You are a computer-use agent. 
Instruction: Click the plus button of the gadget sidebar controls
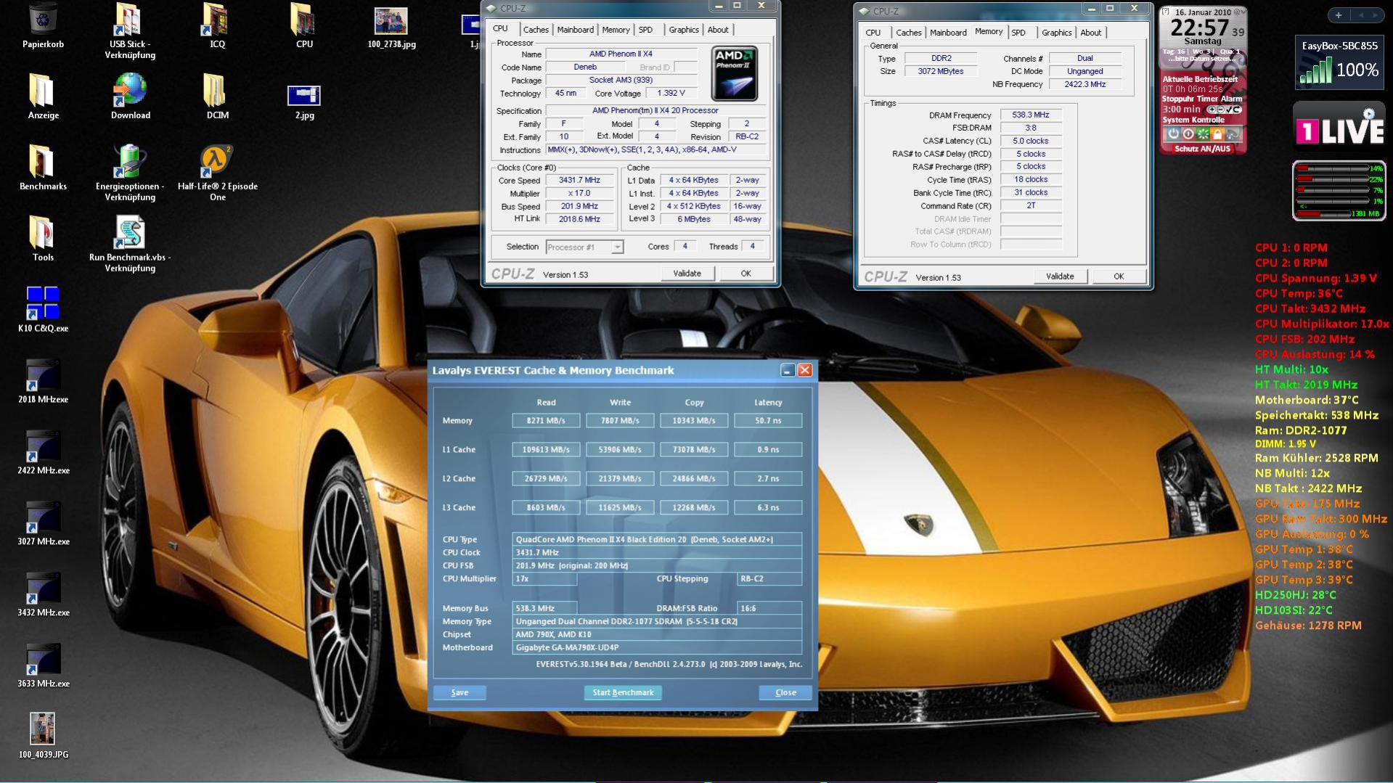[1338, 15]
